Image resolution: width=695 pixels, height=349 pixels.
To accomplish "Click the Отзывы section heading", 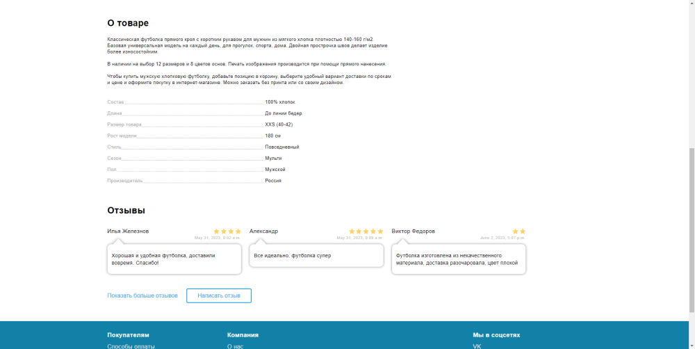I will point(126,210).
